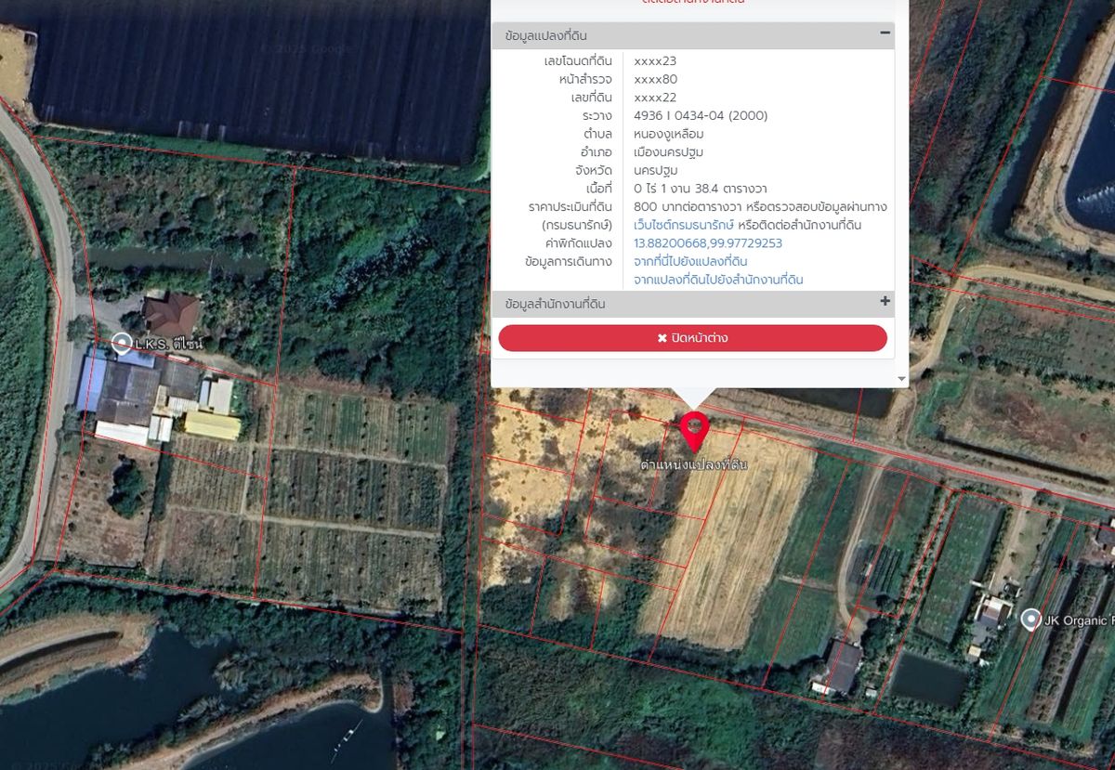
Task: Click the district value เมืองนครปฐม
Action: click(x=669, y=152)
